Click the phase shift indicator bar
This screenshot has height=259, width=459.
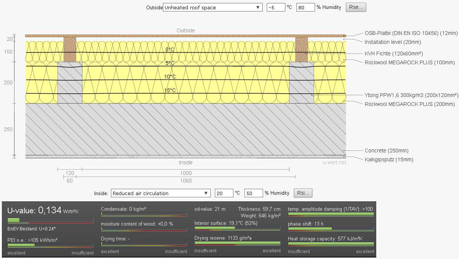[x=331, y=229]
